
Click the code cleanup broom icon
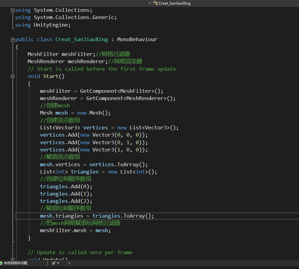tap(54, 263)
